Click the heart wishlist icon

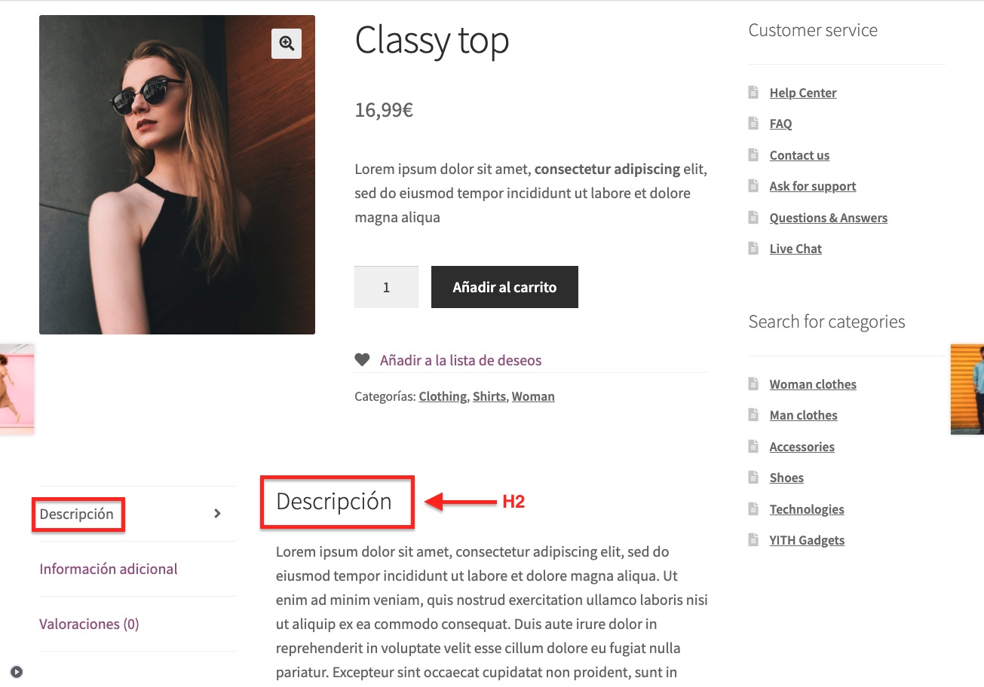click(362, 360)
